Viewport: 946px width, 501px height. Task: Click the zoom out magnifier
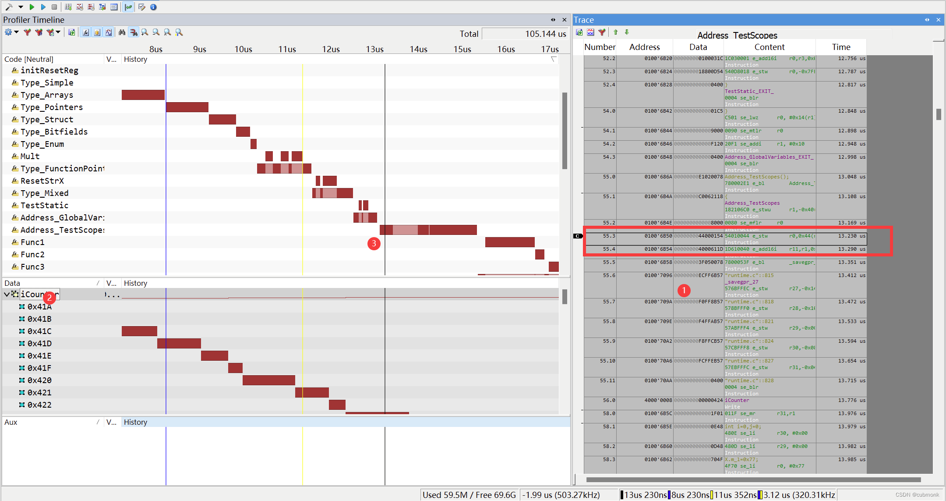156,32
